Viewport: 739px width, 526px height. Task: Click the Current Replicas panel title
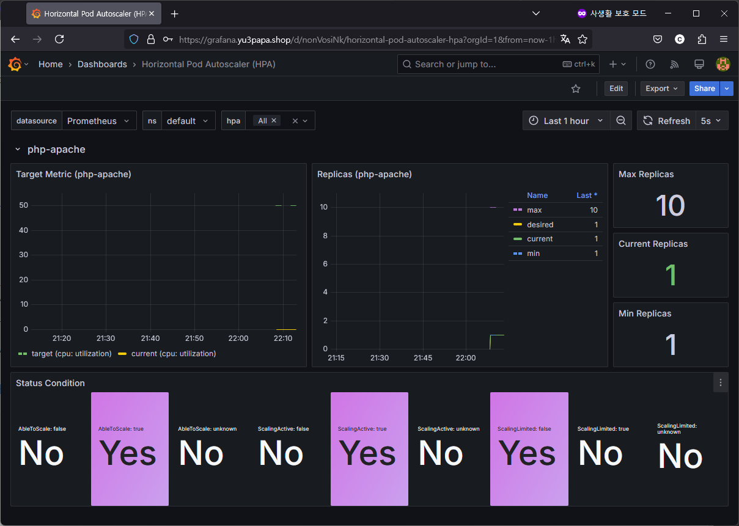pyautogui.click(x=653, y=244)
